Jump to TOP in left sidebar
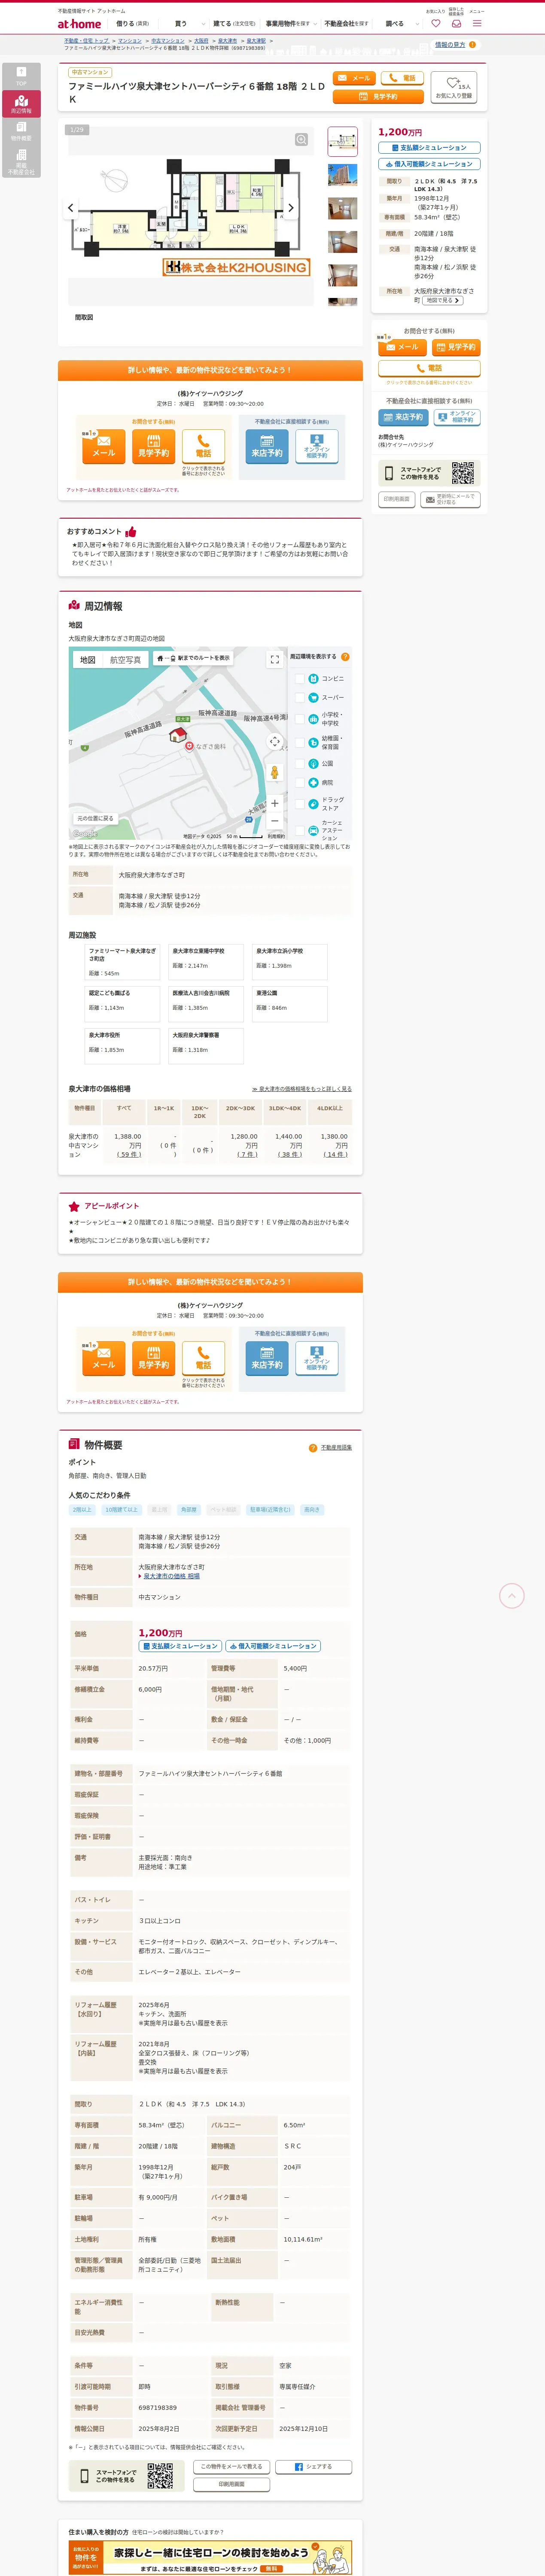The height and width of the screenshot is (2576, 545). [21, 77]
